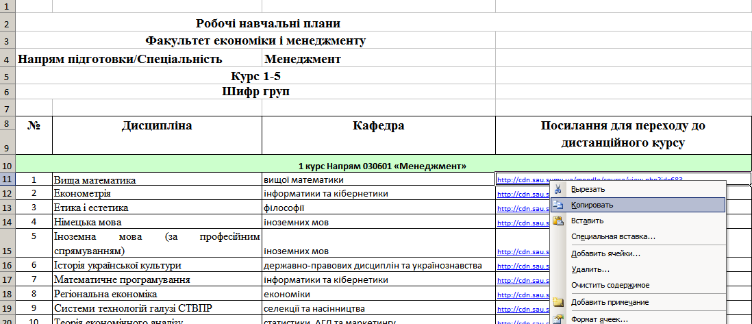Select Удалить... menu entry

(638, 270)
